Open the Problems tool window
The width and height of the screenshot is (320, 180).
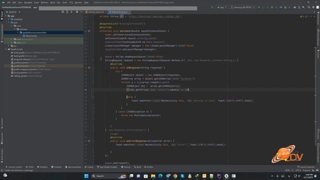coord(42,167)
